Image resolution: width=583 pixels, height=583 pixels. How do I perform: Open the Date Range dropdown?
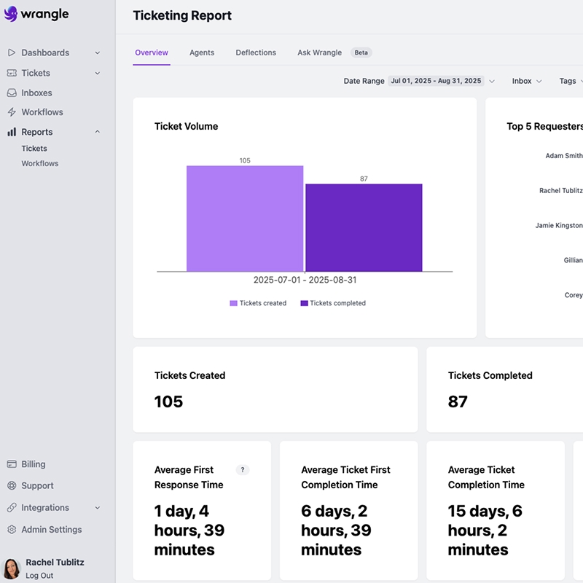coord(441,81)
